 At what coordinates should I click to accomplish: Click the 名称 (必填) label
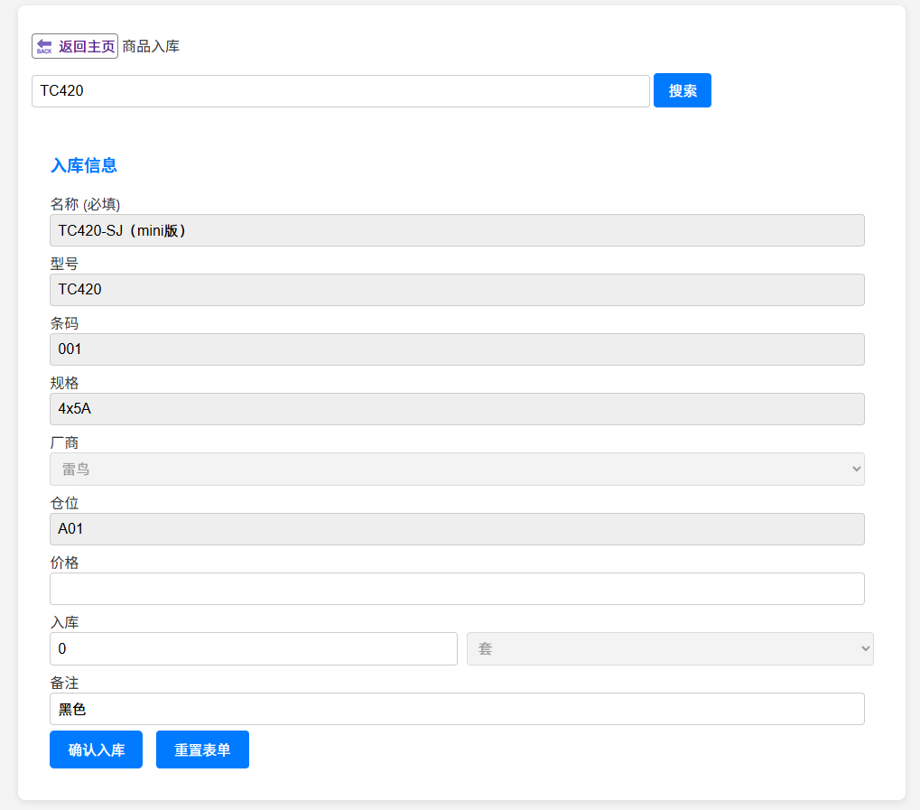pyautogui.click(x=85, y=204)
